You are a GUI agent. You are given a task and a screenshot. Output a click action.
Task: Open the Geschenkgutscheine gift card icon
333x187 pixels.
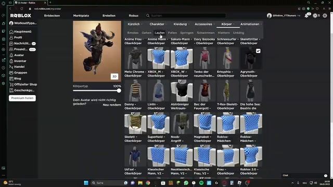[11, 90]
